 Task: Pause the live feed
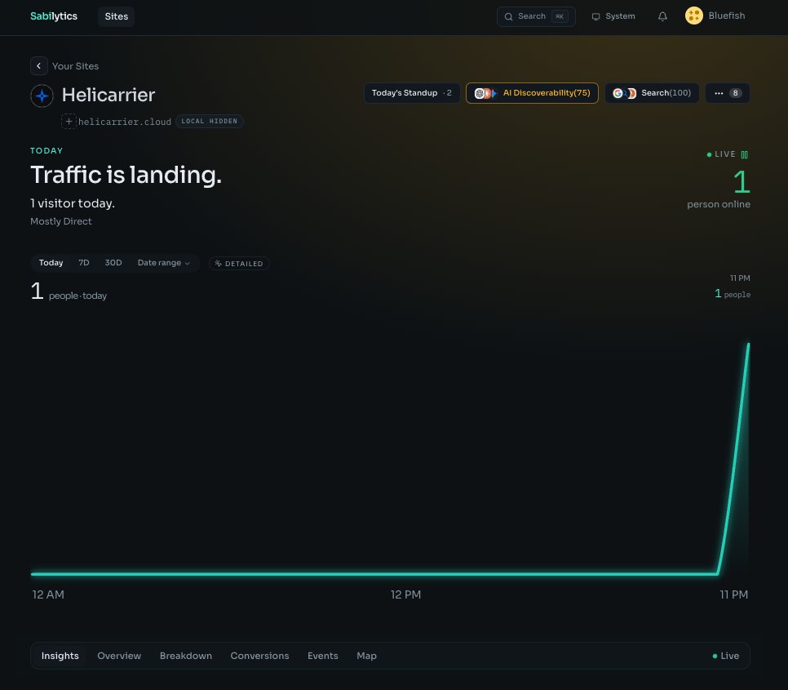point(744,155)
